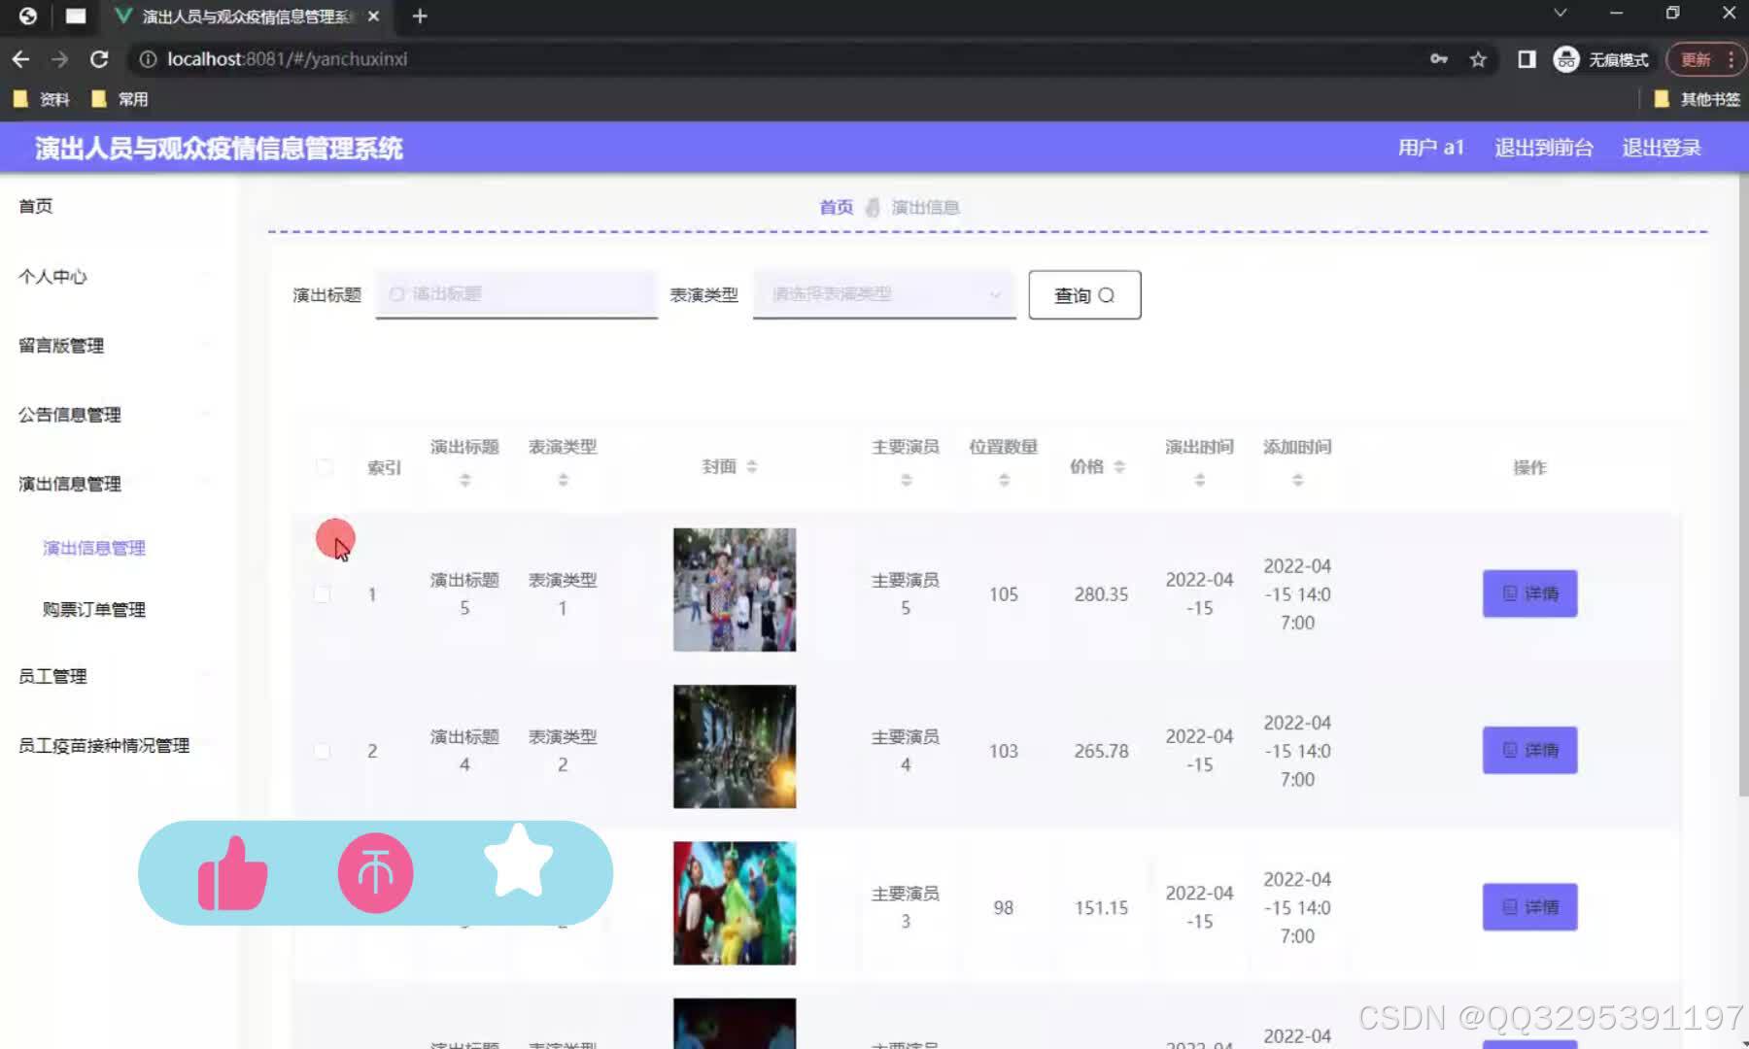Click the browser forward arrow

60,59
